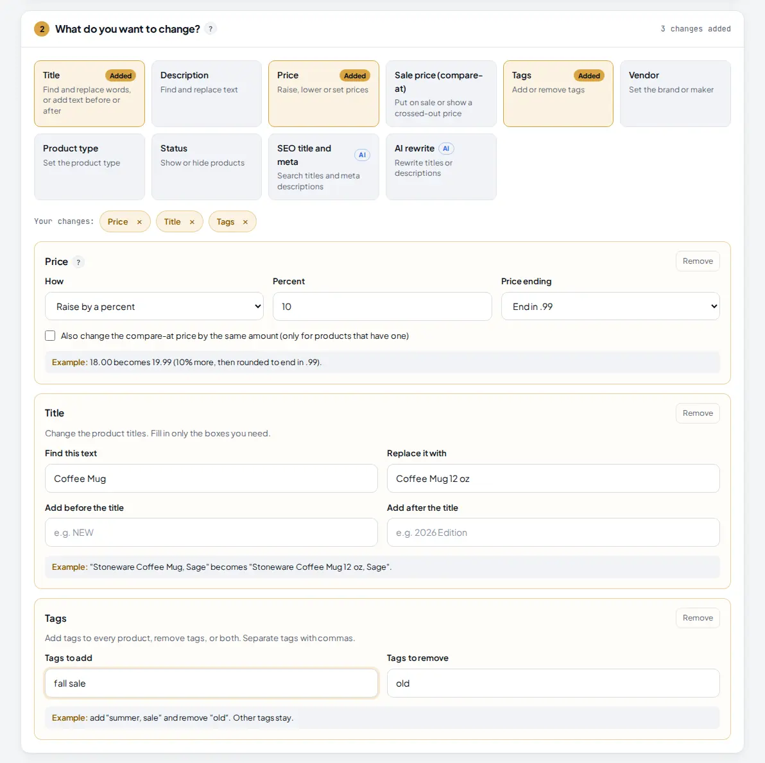Click the '3 changes added' text

(696, 29)
